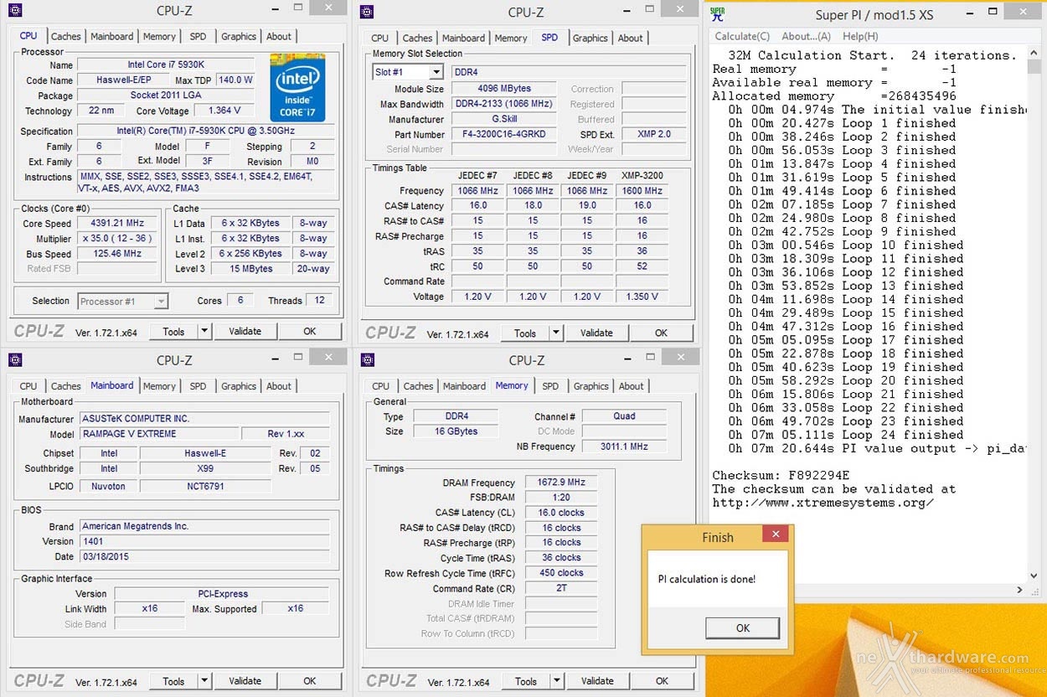Click Validate in the Memory window
1047x697 pixels.
[x=597, y=681]
